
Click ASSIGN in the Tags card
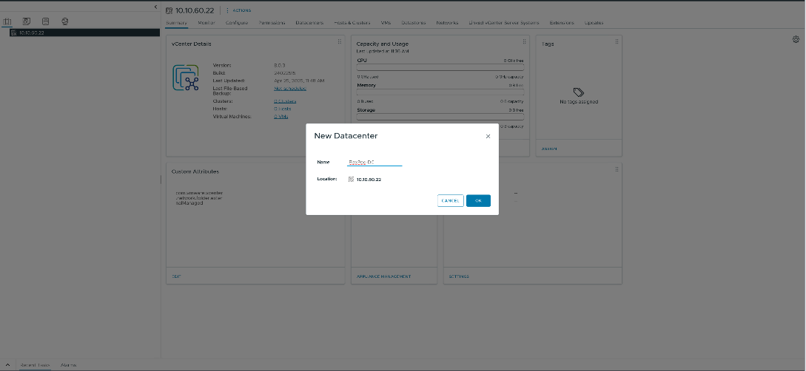click(x=549, y=149)
